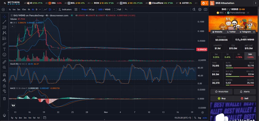Set interval to 1h
This screenshot has width=259, height=121.
[x=29, y=10]
